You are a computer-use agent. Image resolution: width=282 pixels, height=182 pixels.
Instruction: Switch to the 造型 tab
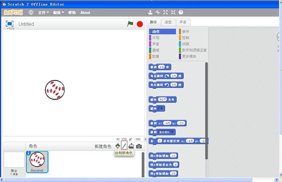click(x=168, y=22)
